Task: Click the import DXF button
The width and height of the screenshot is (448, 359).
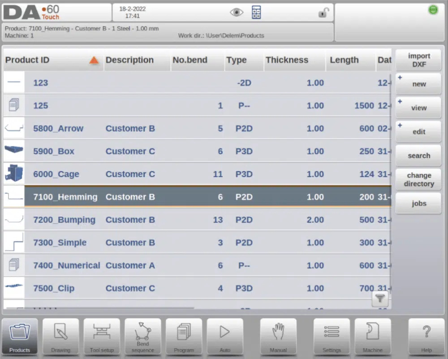Action: pos(418,60)
